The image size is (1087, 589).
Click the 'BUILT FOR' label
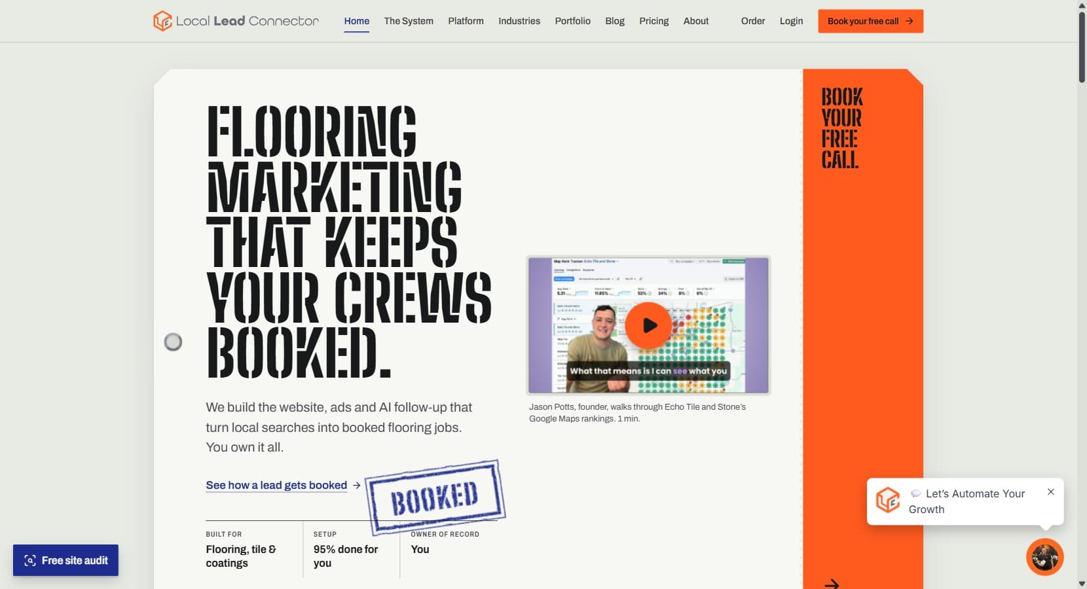[224, 534]
